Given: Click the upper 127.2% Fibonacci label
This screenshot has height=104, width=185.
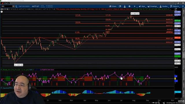Looking at the screenshot, I should point(78,15).
